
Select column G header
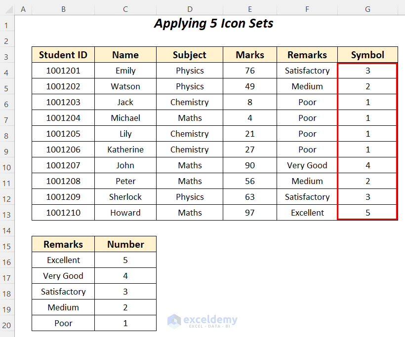coord(367,9)
